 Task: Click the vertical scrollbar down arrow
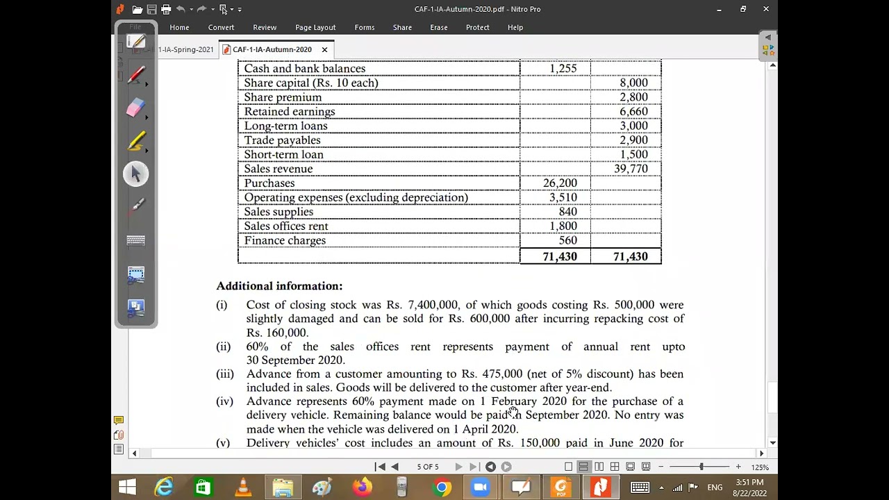[772, 442]
